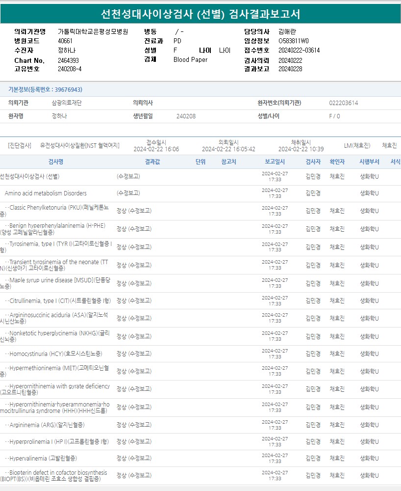Viewport: 401px width, 491px height.
Task: Select the Amino acid metabolism Disorders row
Action: (x=46, y=193)
